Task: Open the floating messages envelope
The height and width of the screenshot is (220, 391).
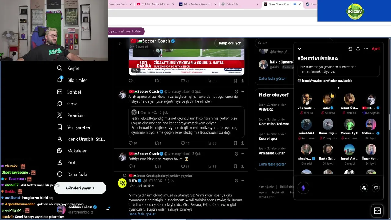Action: 377,211
